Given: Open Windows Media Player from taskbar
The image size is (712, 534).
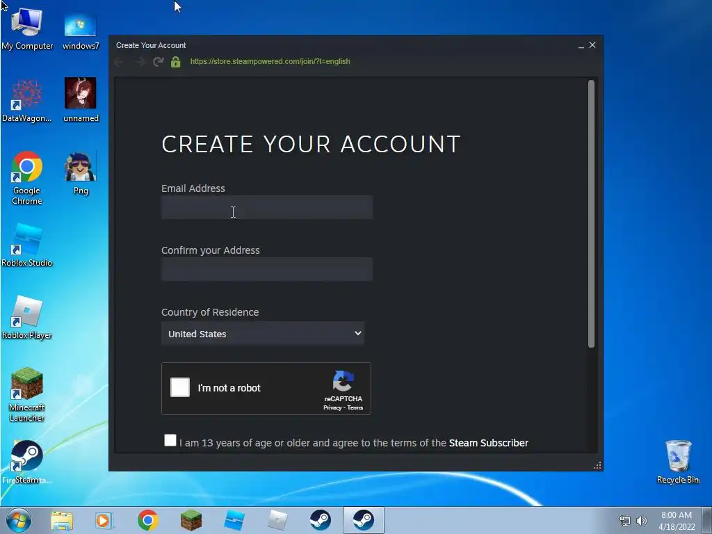Looking at the screenshot, I should tap(104, 520).
